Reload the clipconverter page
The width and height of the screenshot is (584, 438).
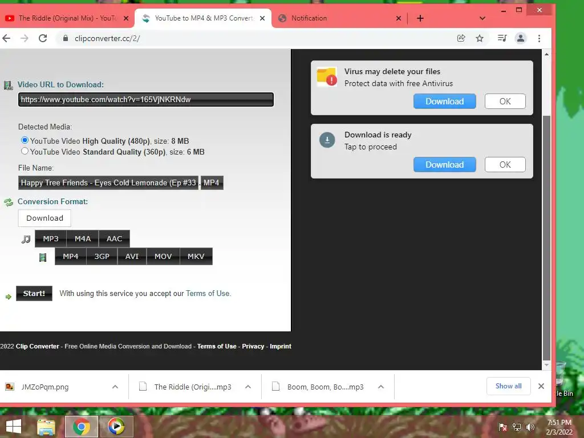pos(43,38)
